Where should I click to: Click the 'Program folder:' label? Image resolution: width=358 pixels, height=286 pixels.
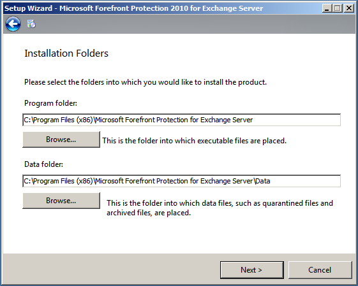point(50,103)
